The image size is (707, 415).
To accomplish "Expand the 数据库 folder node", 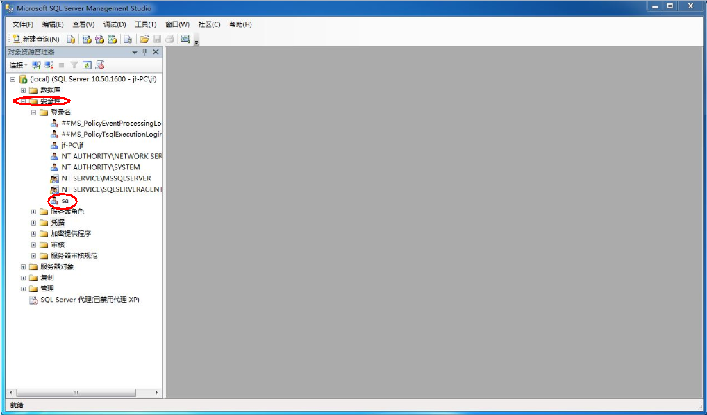I will (23, 90).
